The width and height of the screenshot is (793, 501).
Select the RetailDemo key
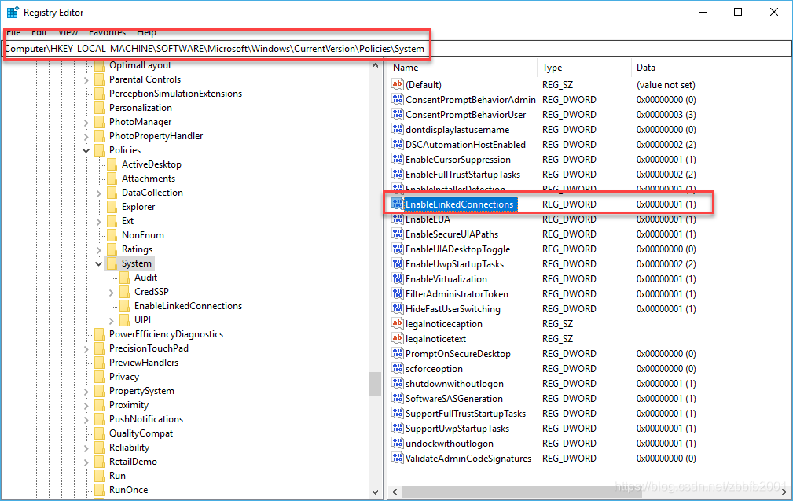[133, 462]
